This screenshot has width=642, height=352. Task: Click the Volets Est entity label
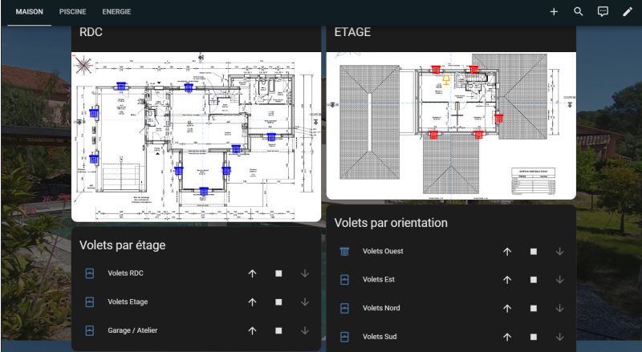[x=379, y=280]
